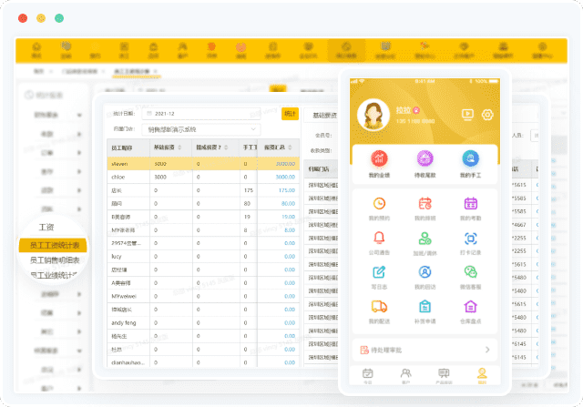Image resolution: width=583 pixels, height=407 pixels.
Task: Tap the 写日志 edit icon
Action: [379, 272]
